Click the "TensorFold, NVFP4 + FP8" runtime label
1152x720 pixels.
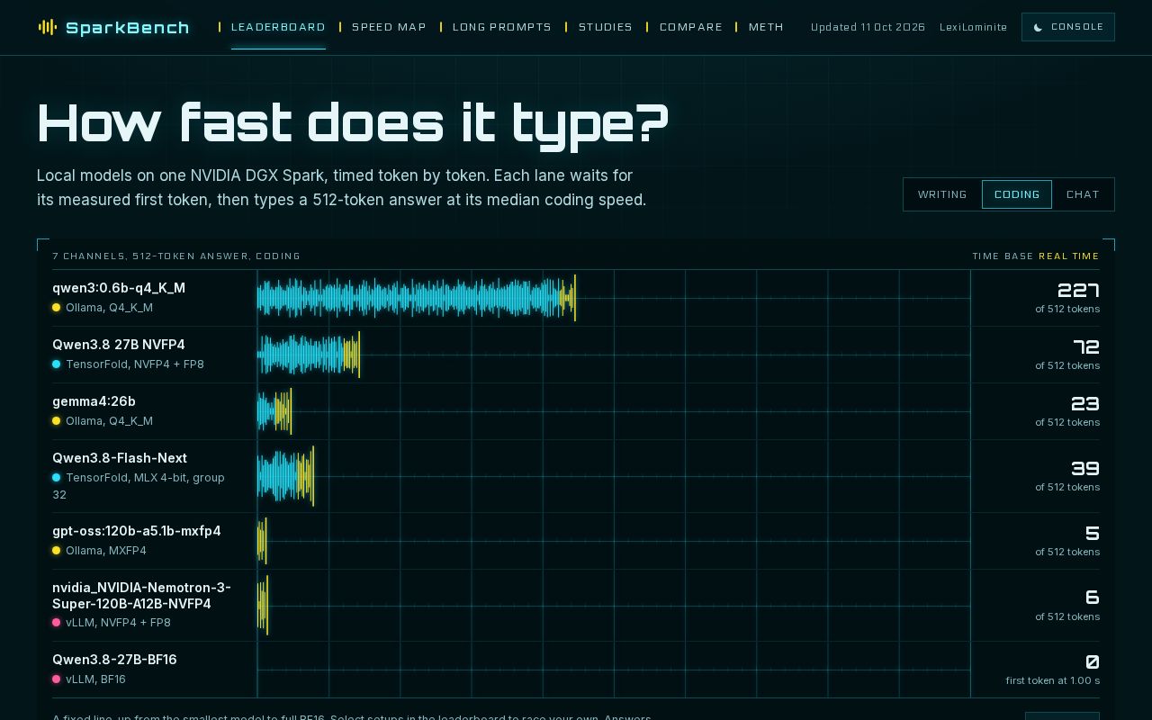click(x=135, y=364)
